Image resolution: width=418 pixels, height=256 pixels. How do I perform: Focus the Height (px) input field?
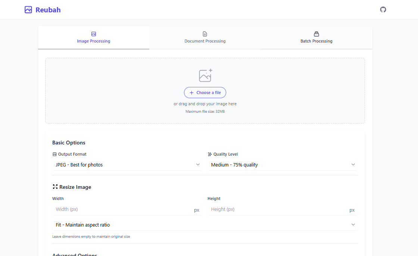(278, 209)
